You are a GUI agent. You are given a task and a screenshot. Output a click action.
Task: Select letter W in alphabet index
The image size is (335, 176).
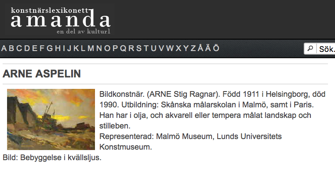tap(170, 48)
